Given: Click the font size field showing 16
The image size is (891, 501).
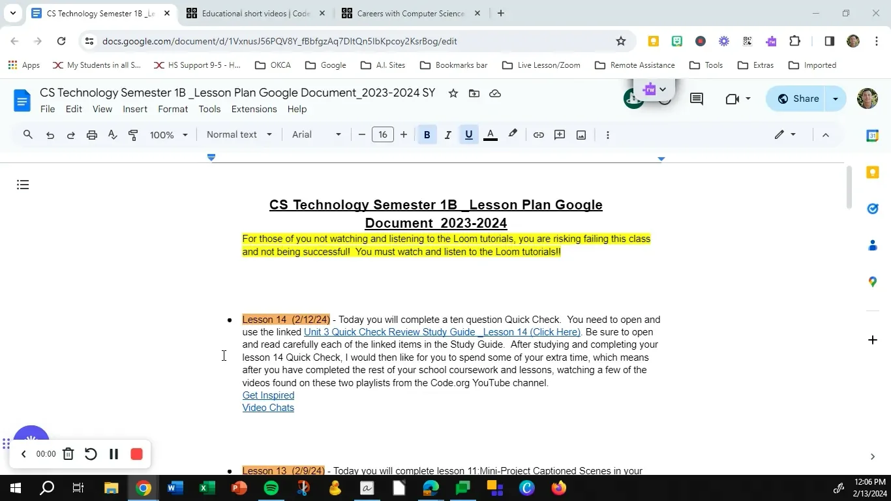Looking at the screenshot, I should pyautogui.click(x=383, y=135).
